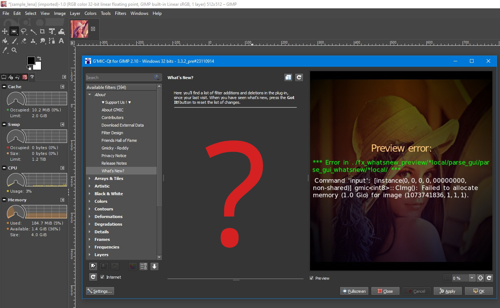The width and height of the screenshot is (500, 308).
Task: Uncheck the Internet checkbox
Action: [102, 277]
